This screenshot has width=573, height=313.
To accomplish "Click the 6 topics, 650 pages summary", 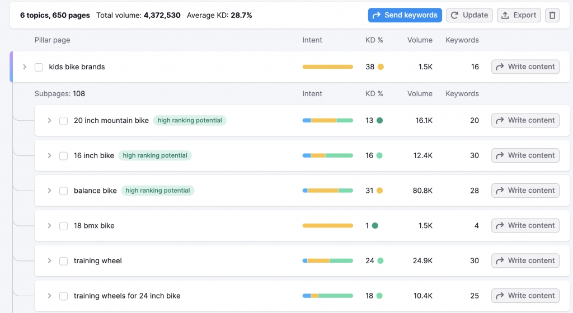I will click(55, 15).
